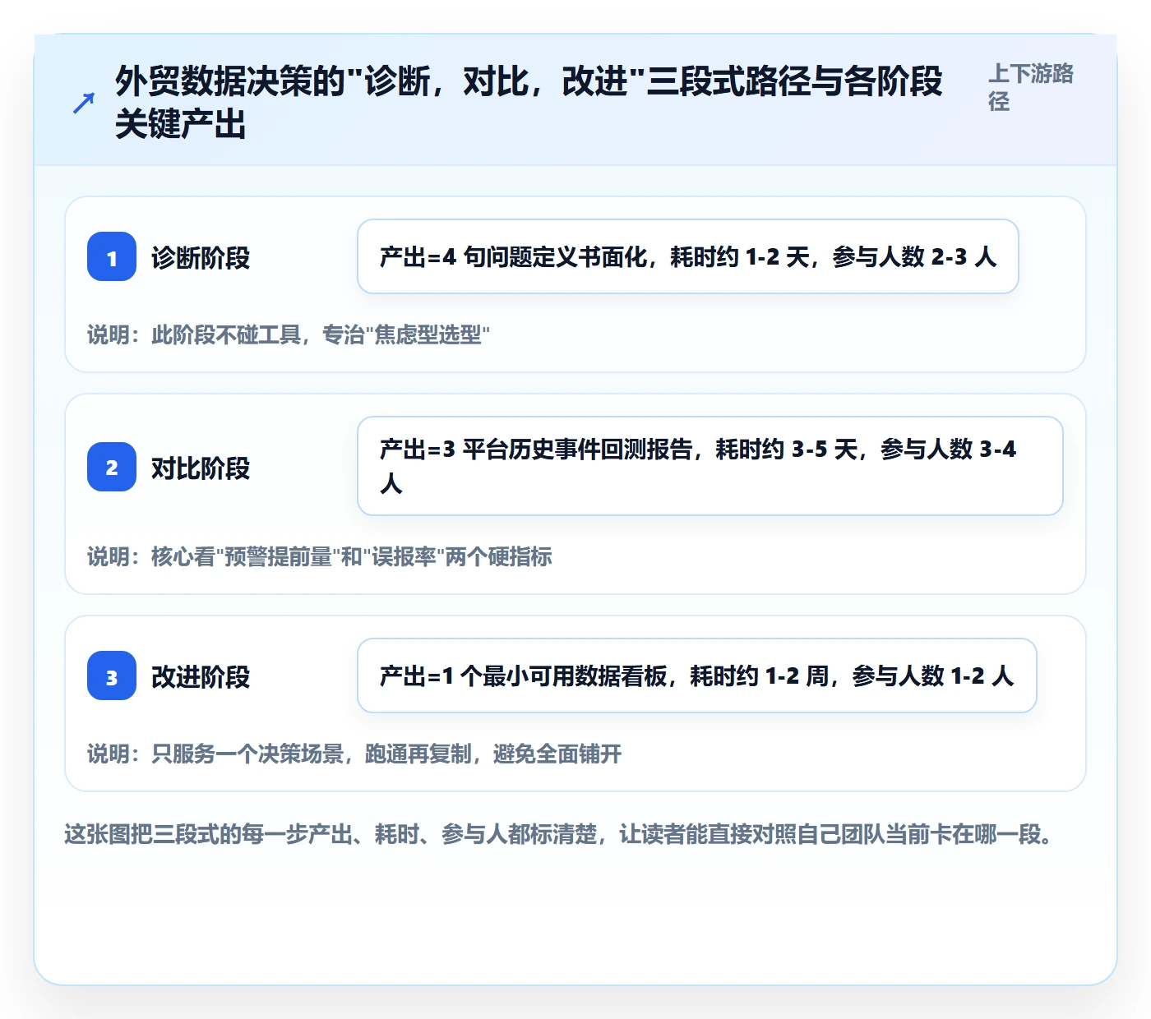Click the blue arrow icon beside the title
The width and height of the screenshot is (1151, 1019).
click(84, 103)
